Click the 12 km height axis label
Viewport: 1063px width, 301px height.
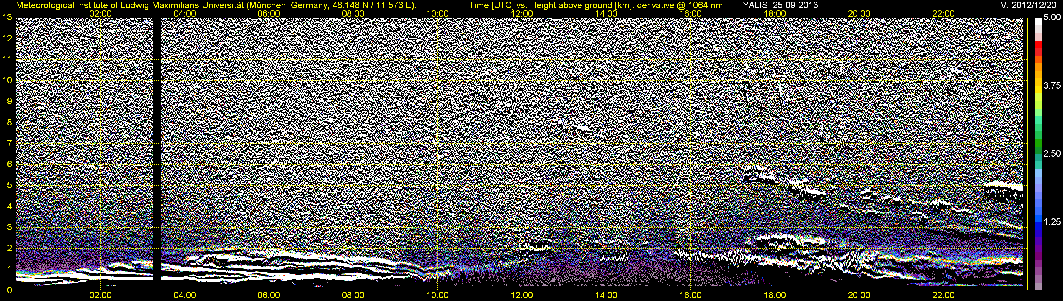coord(8,39)
